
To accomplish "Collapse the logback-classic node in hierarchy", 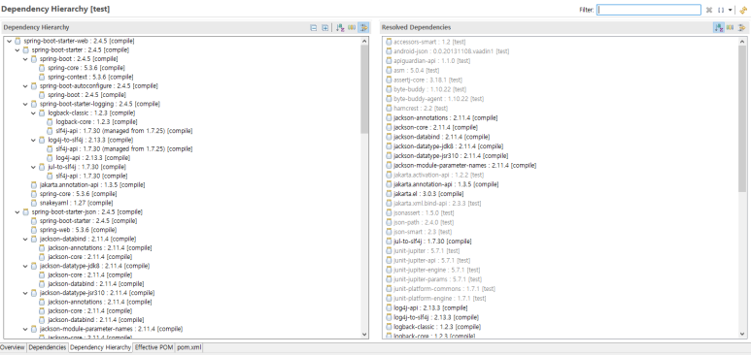I will pos(34,113).
